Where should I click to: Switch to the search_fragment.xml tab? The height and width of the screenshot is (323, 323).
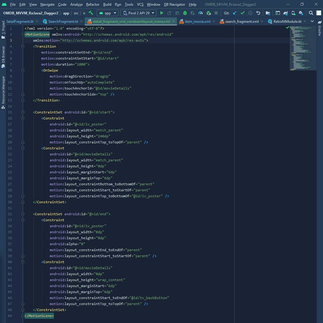[242, 22]
